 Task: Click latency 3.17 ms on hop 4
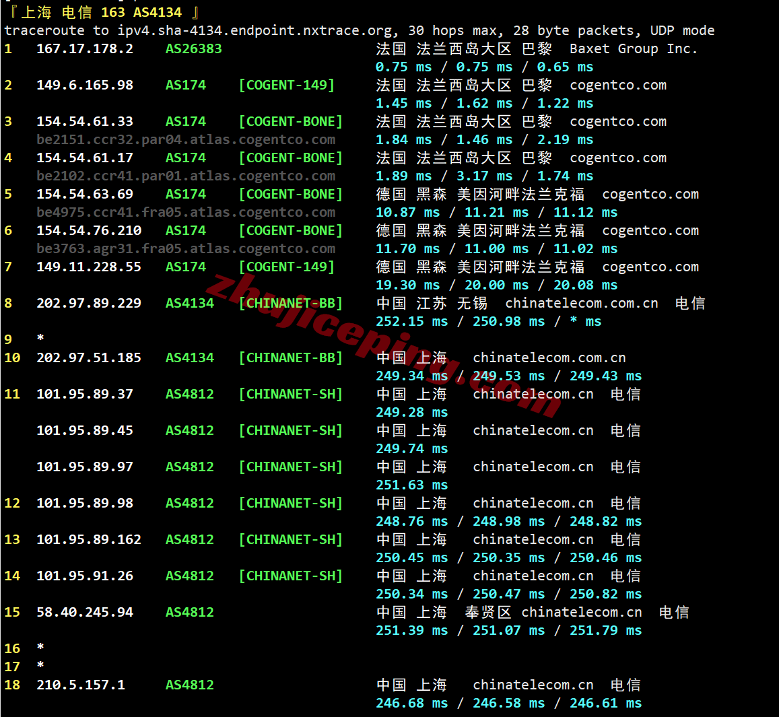click(x=484, y=176)
